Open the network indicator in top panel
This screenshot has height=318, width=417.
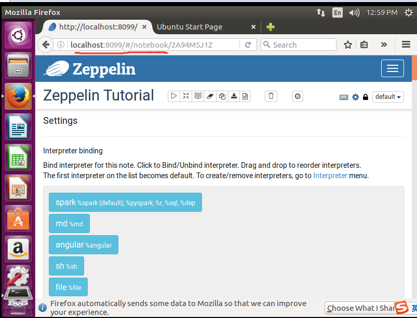(x=320, y=12)
